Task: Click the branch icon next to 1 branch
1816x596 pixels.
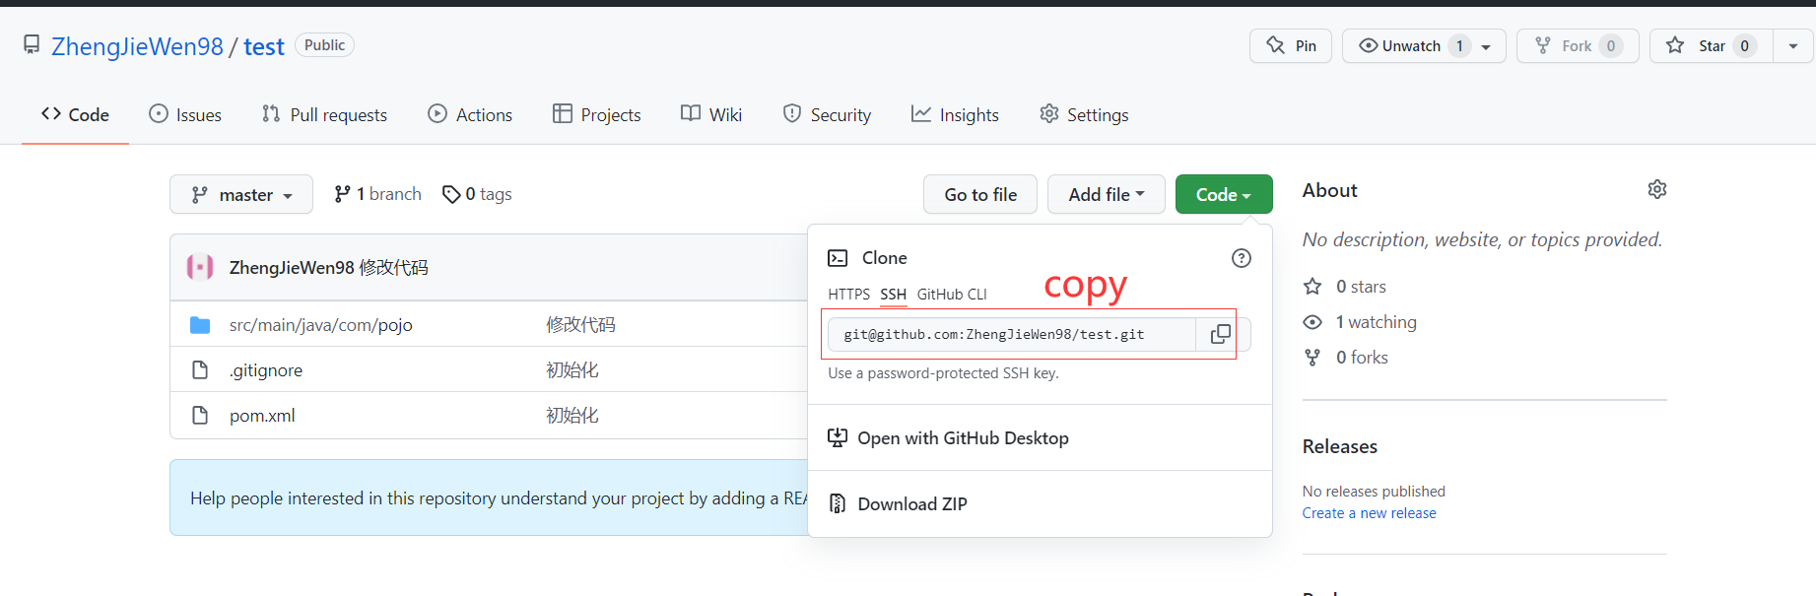Action: point(342,194)
